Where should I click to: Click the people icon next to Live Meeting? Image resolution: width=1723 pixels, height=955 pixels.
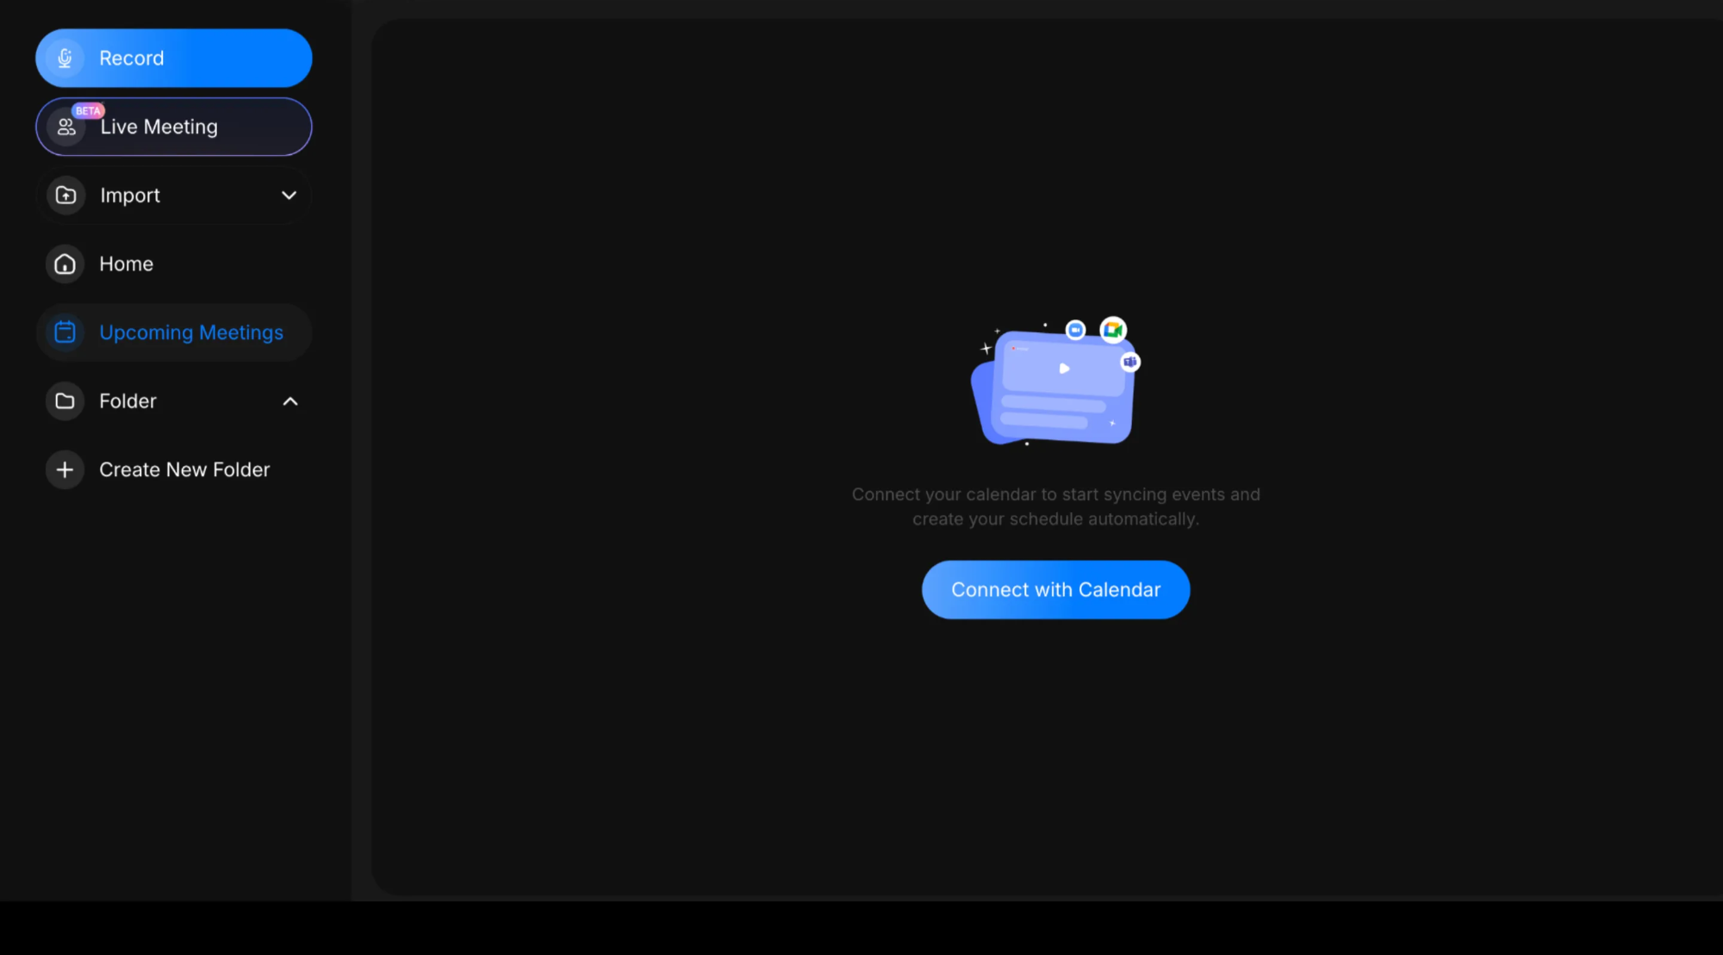(x=65, y=127)
